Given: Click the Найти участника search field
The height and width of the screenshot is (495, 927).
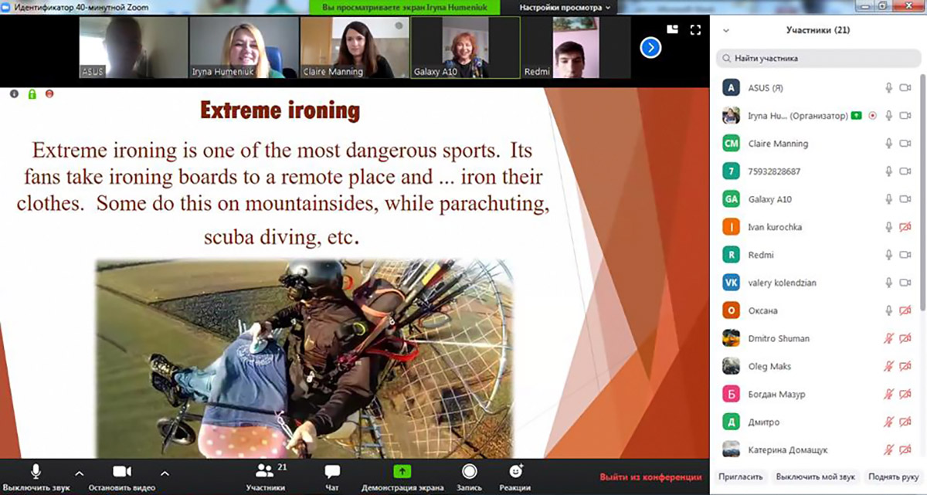Looking at the screenshot, I should (x=817, y=58).
